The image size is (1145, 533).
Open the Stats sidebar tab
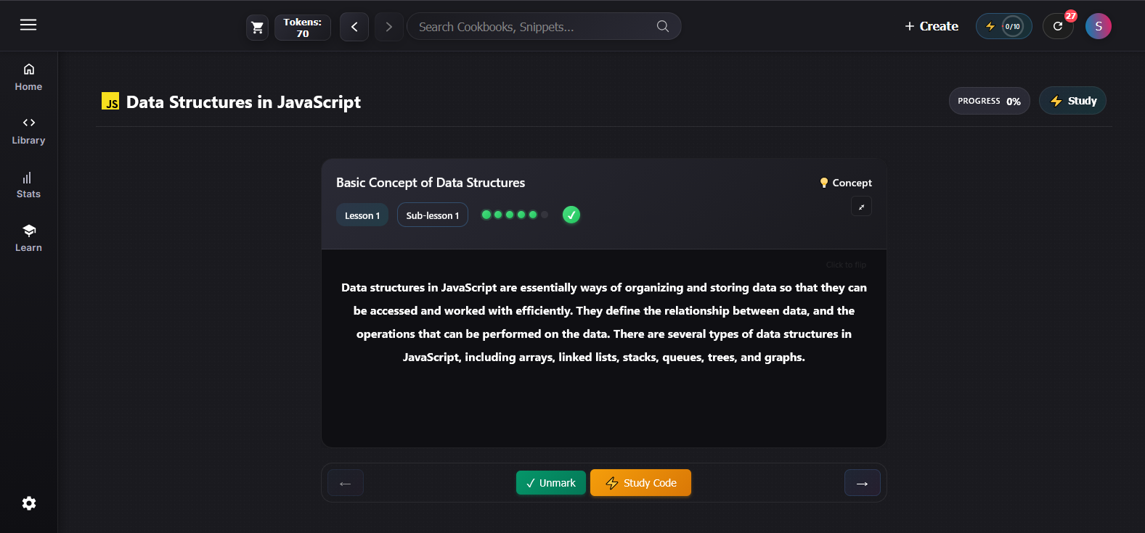[29, 185]
